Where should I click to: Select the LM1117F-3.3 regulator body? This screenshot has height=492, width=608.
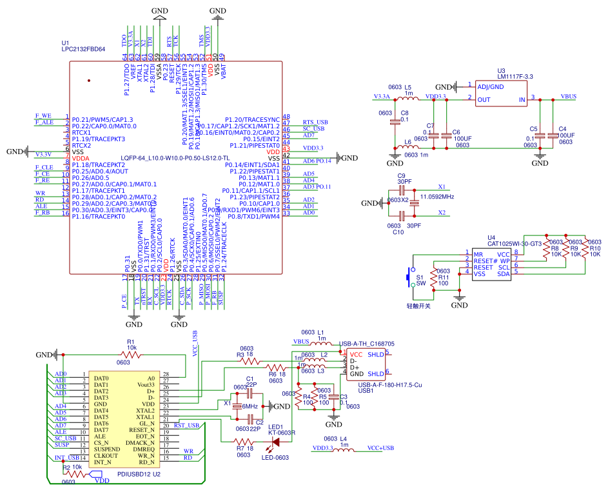502,93
